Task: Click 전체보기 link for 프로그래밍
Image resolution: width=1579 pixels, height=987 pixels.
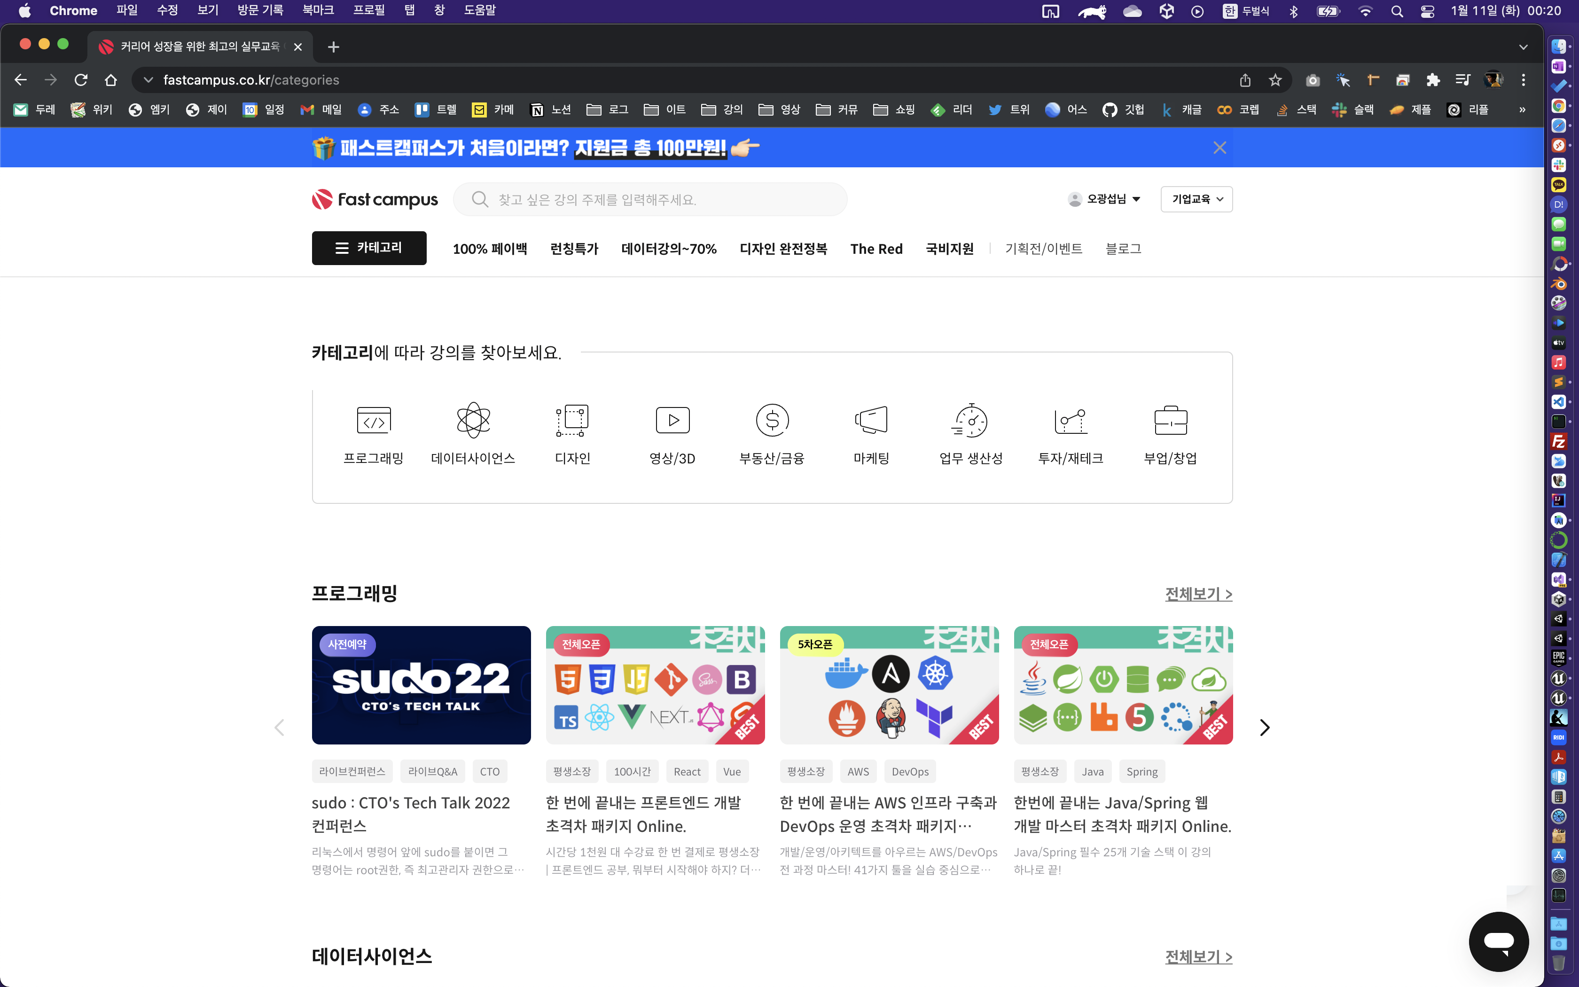Action: pyautogui.click(x=1198, y=594)
